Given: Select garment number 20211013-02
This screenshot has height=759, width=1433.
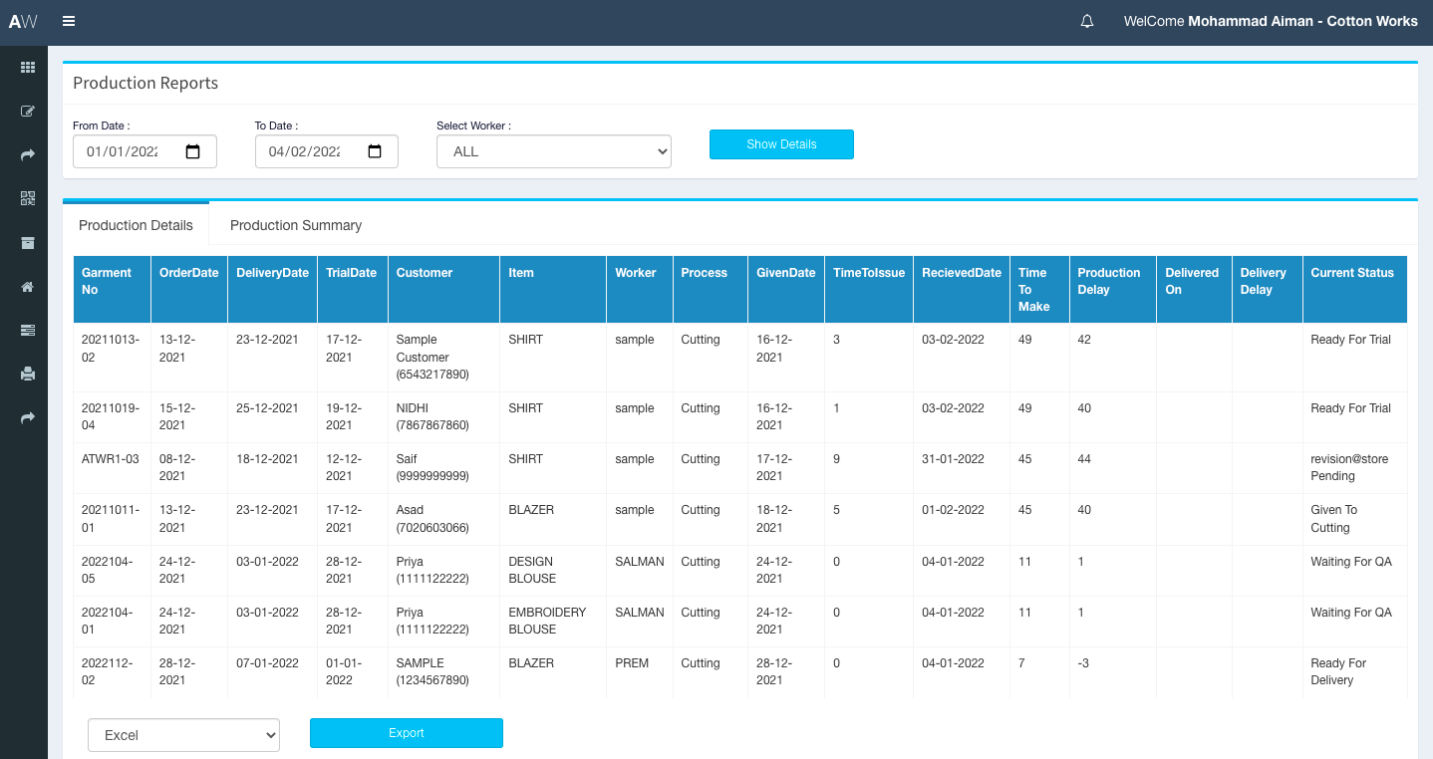Looking at the screenshot, I should click(x=111, y=349).
